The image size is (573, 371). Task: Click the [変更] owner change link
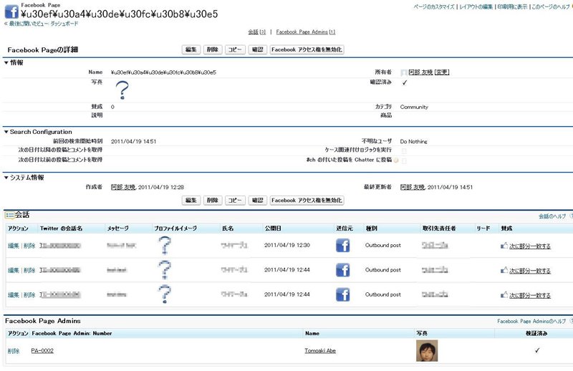coord(442,72)
